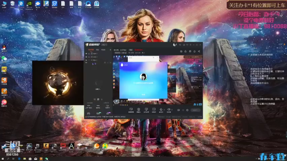Open microphone options arrow beside mic icon
This screenshot has height=161, width=287.
(x=164, y=110)
